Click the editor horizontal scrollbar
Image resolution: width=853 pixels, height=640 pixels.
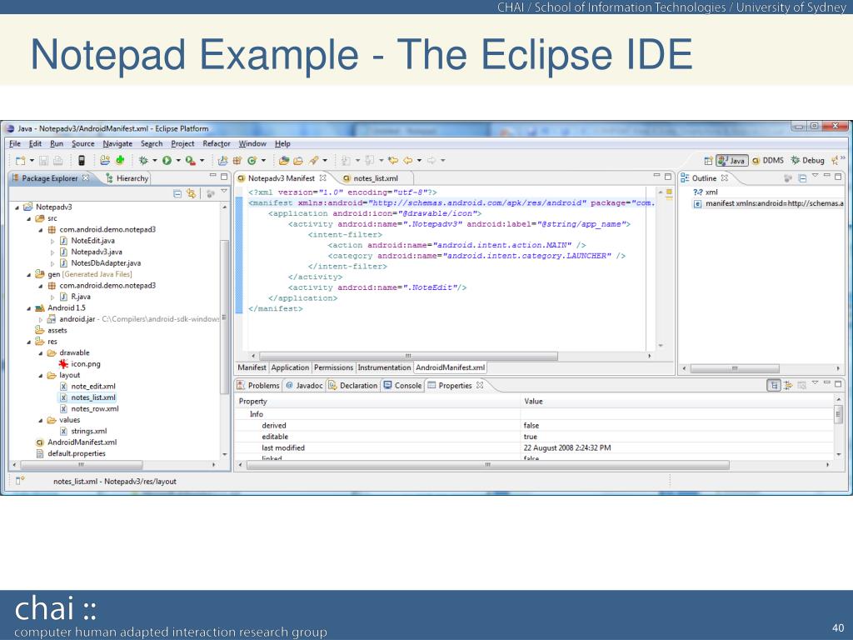408,357
